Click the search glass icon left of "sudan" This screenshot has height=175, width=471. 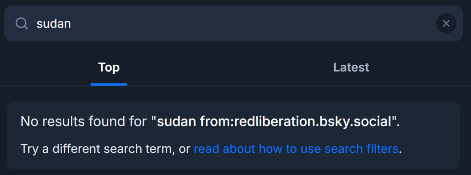coord(22,24)
